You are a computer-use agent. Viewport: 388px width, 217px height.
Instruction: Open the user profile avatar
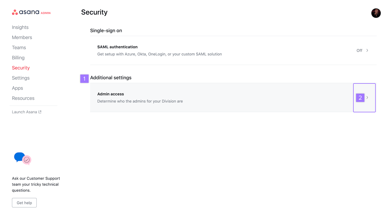(376, 13)
